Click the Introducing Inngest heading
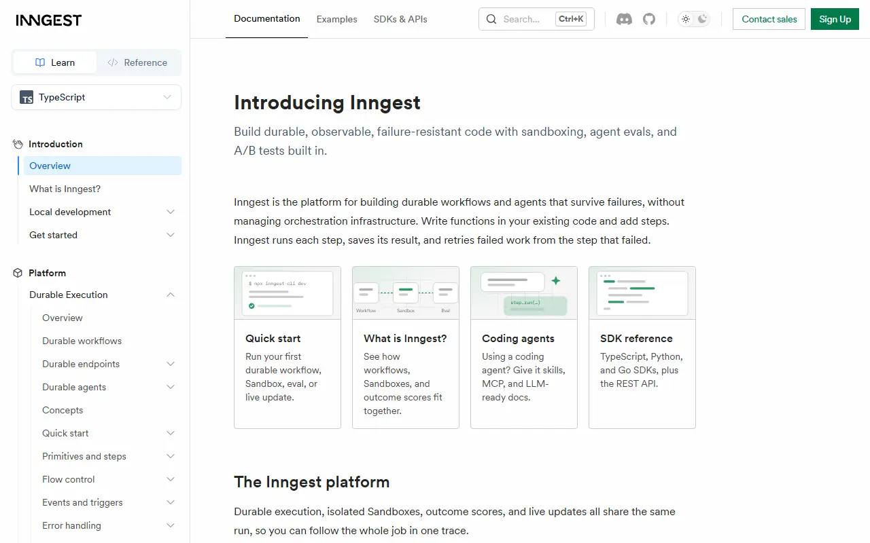Viewport: 870px width, 543px height. tap(327, 102)
